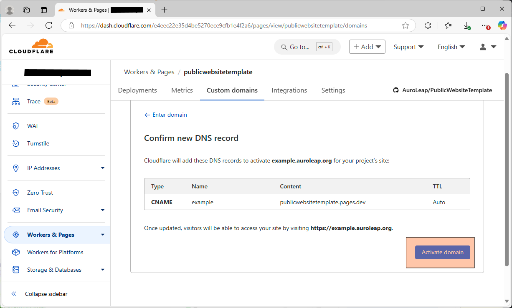Click the https://example.auroleap.org text
This screenshot has height=308, width=512.
pyautogui.click(x=351, y=228)
